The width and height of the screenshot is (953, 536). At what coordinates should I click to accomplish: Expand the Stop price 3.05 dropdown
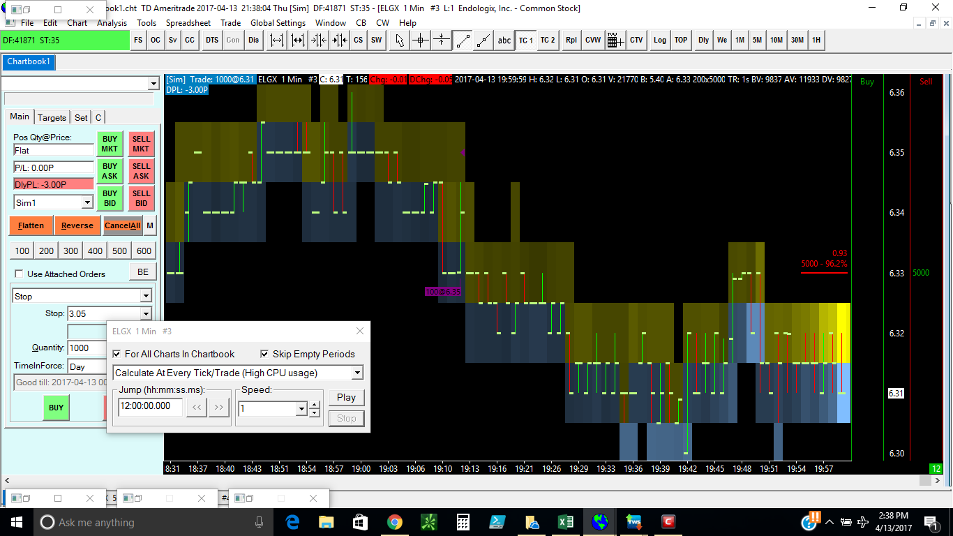pos(145,313)
